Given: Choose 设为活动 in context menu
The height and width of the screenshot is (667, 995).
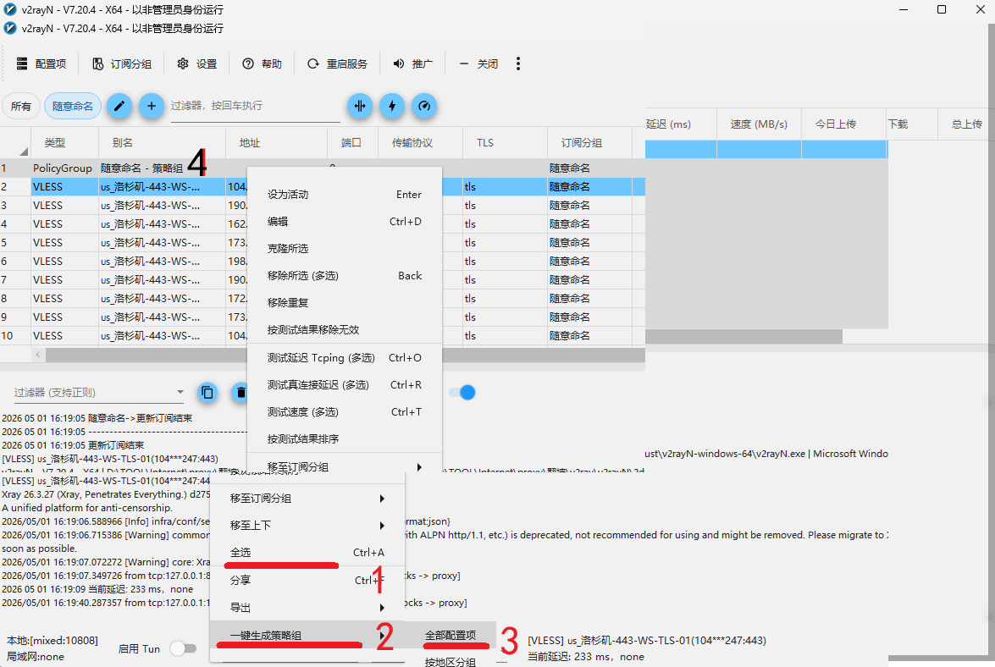Looking at the screenshot, I should [x=344, y=195].
